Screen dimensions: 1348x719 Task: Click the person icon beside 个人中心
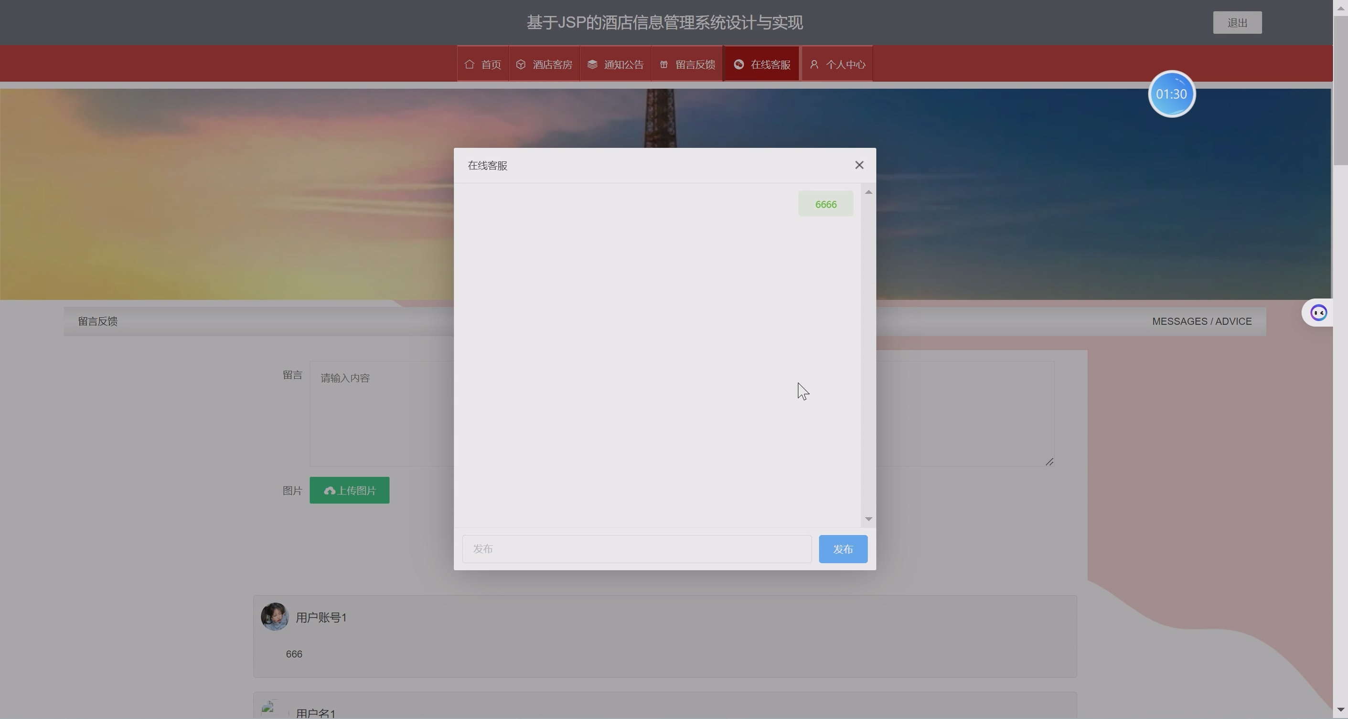tap(813, 64)
